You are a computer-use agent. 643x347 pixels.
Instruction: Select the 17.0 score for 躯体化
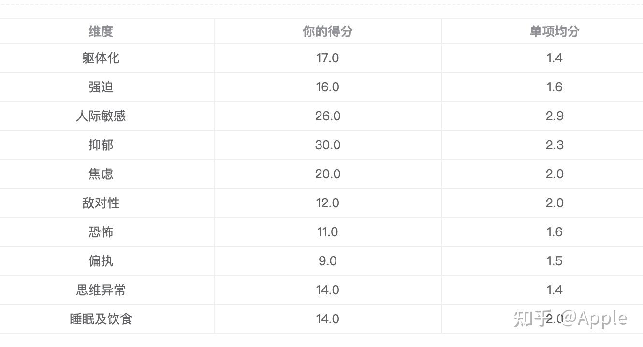click(x=327, y=58)
